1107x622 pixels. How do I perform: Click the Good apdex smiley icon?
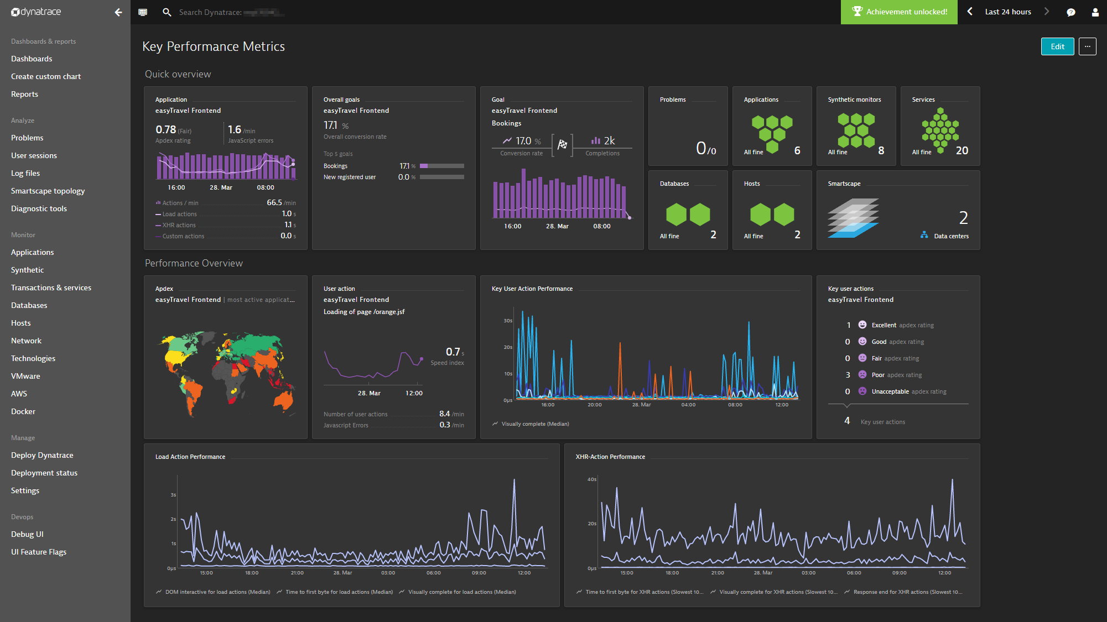point(862,341)
